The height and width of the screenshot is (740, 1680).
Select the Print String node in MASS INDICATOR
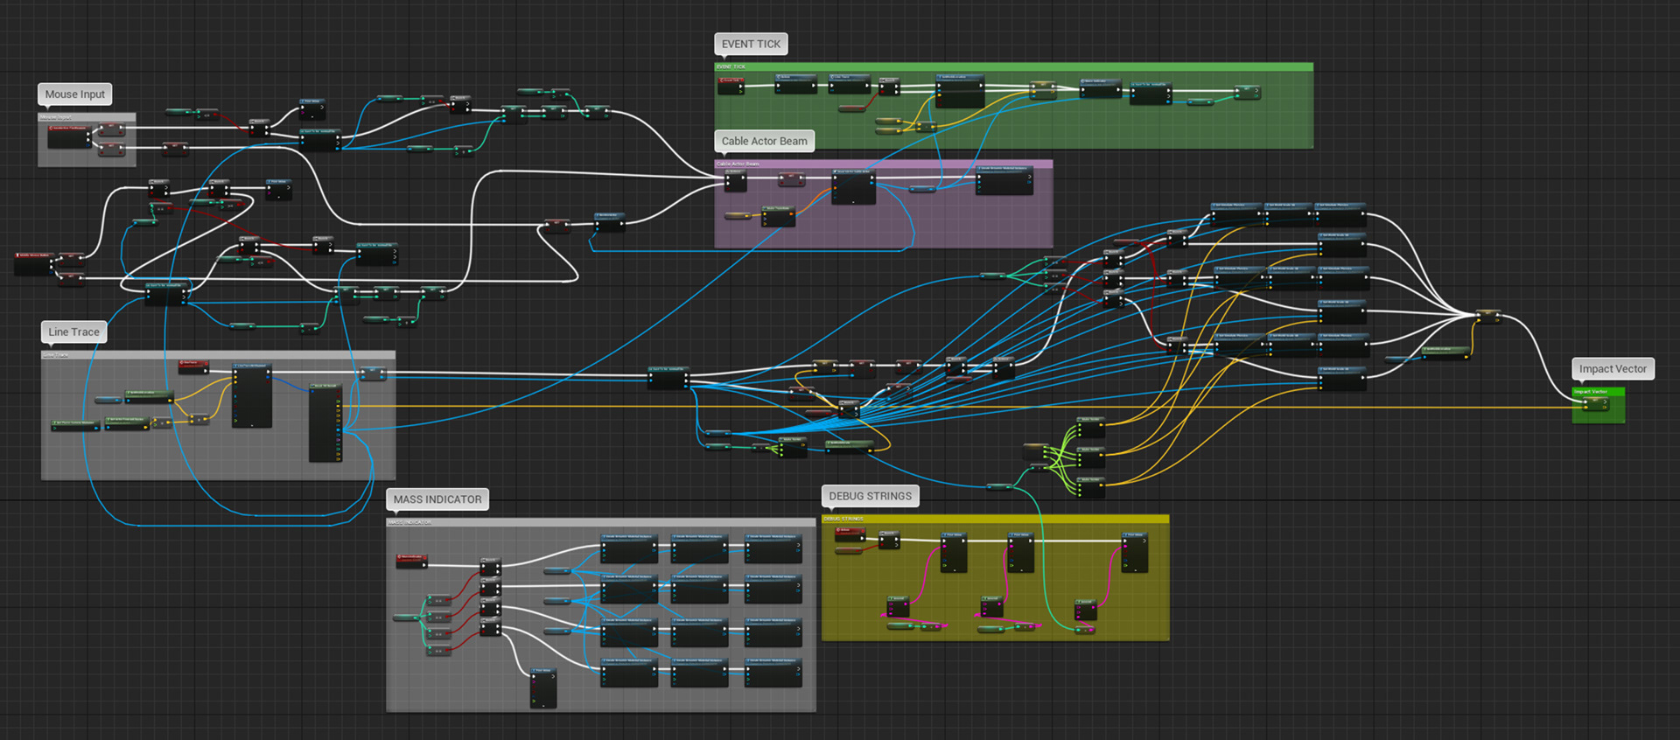(x=543, y=688)
